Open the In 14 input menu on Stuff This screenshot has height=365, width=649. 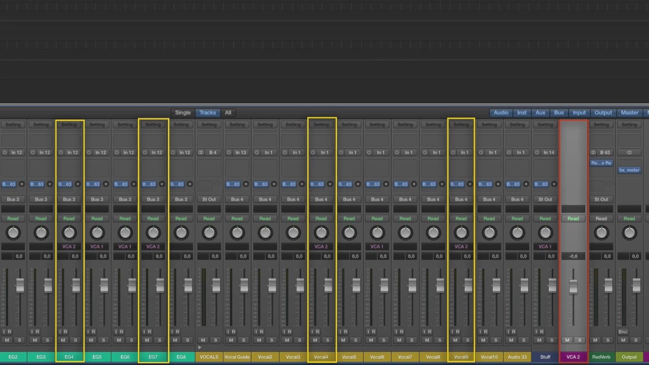(549, 153)
